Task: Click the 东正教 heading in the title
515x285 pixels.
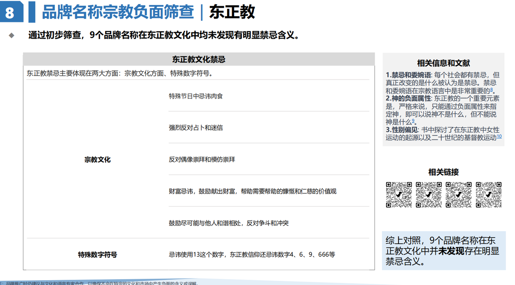Action: click(232, 12)
